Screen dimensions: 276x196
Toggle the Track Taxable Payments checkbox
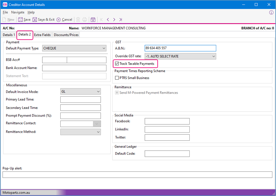click(x=117, y=64)
